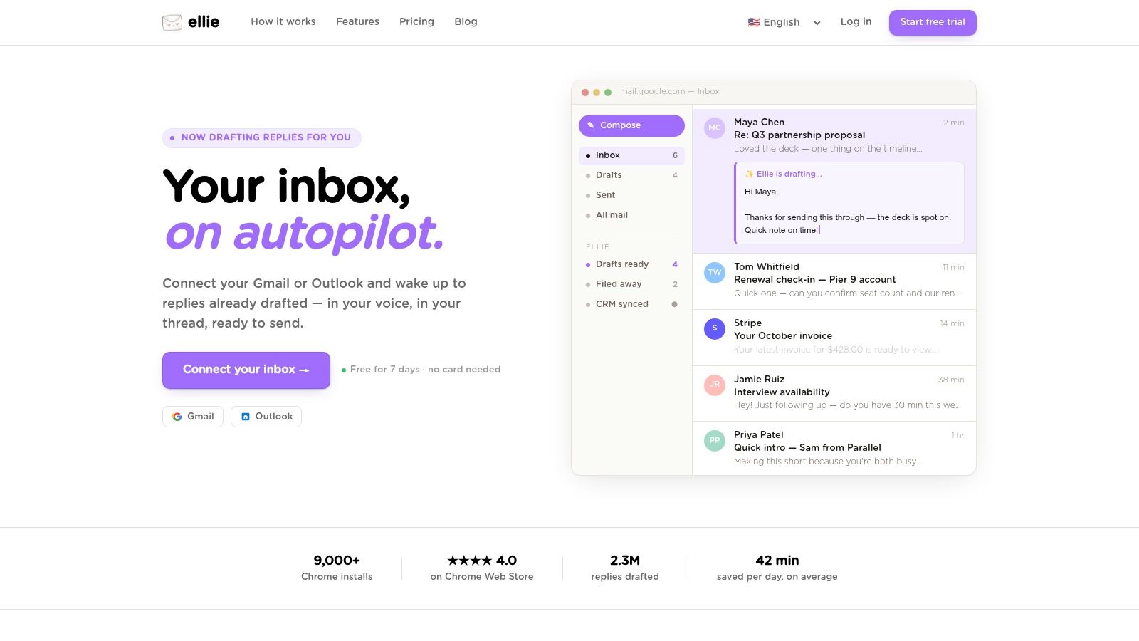Screen dimensions: 1139x641
Task: Click the Inbox unread count 6
Action: [675, 155]
